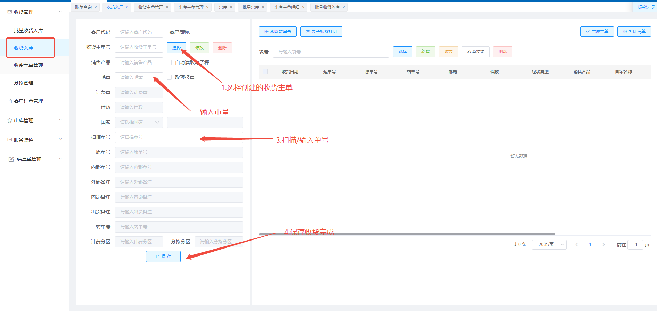
Task: Close the 出库主单明细 tab
Action: coord(303,7)
